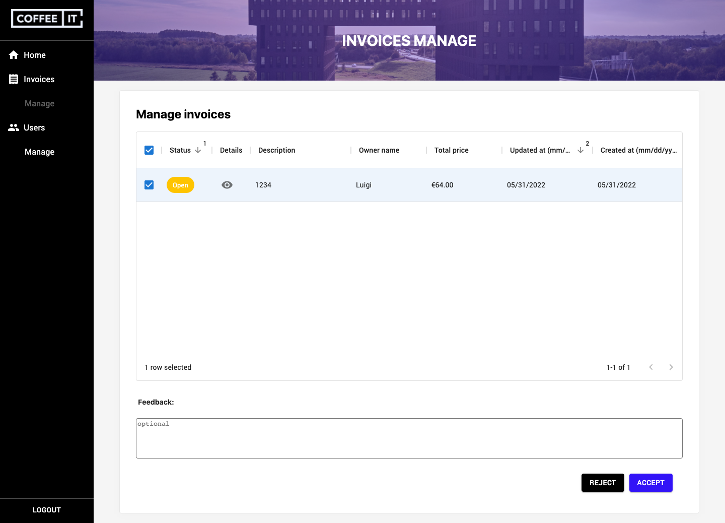Click the Details column header
This screenshot has height=523, width=725.
(x=231, y=150)
